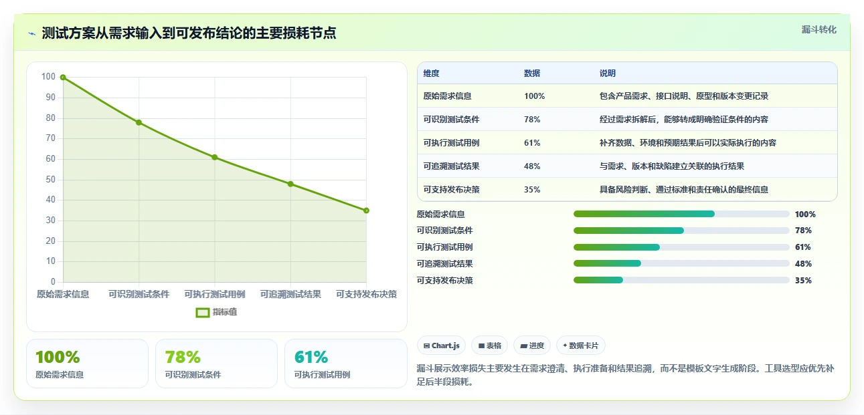This screenshot has width=864, height=415.
Task: Click the 48% value in the table
Action: pos(532,166)
